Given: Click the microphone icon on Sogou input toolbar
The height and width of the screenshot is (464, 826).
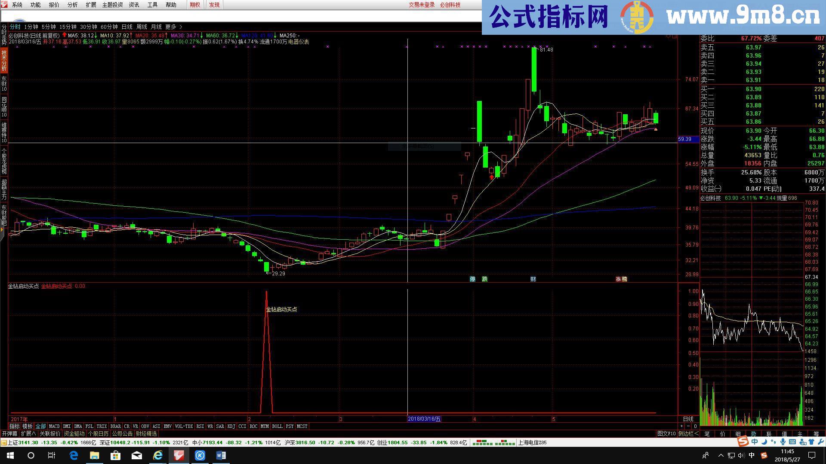Looking at the screenshot, I should point(783,442).
